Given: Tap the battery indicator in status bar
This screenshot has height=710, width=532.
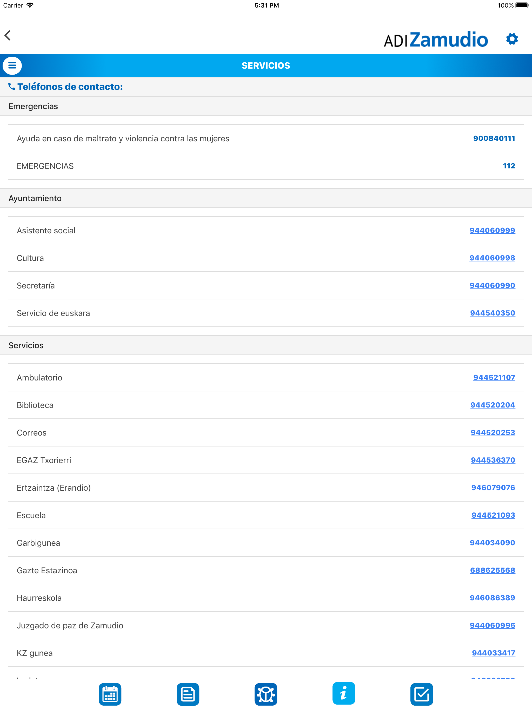Looking at the screenshot, I should 522,5.
